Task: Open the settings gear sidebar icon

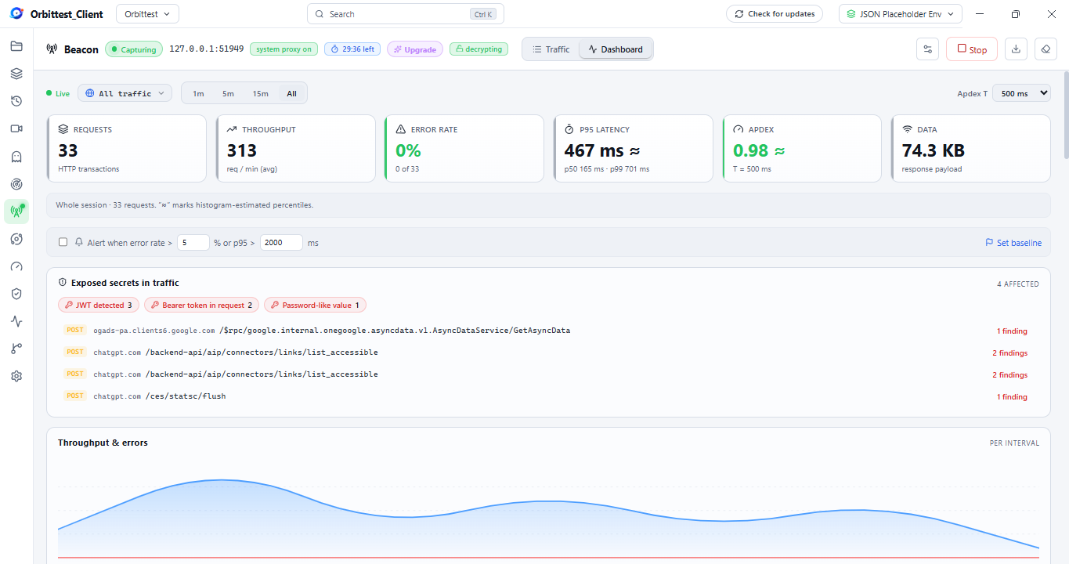Action: [16, 376]
